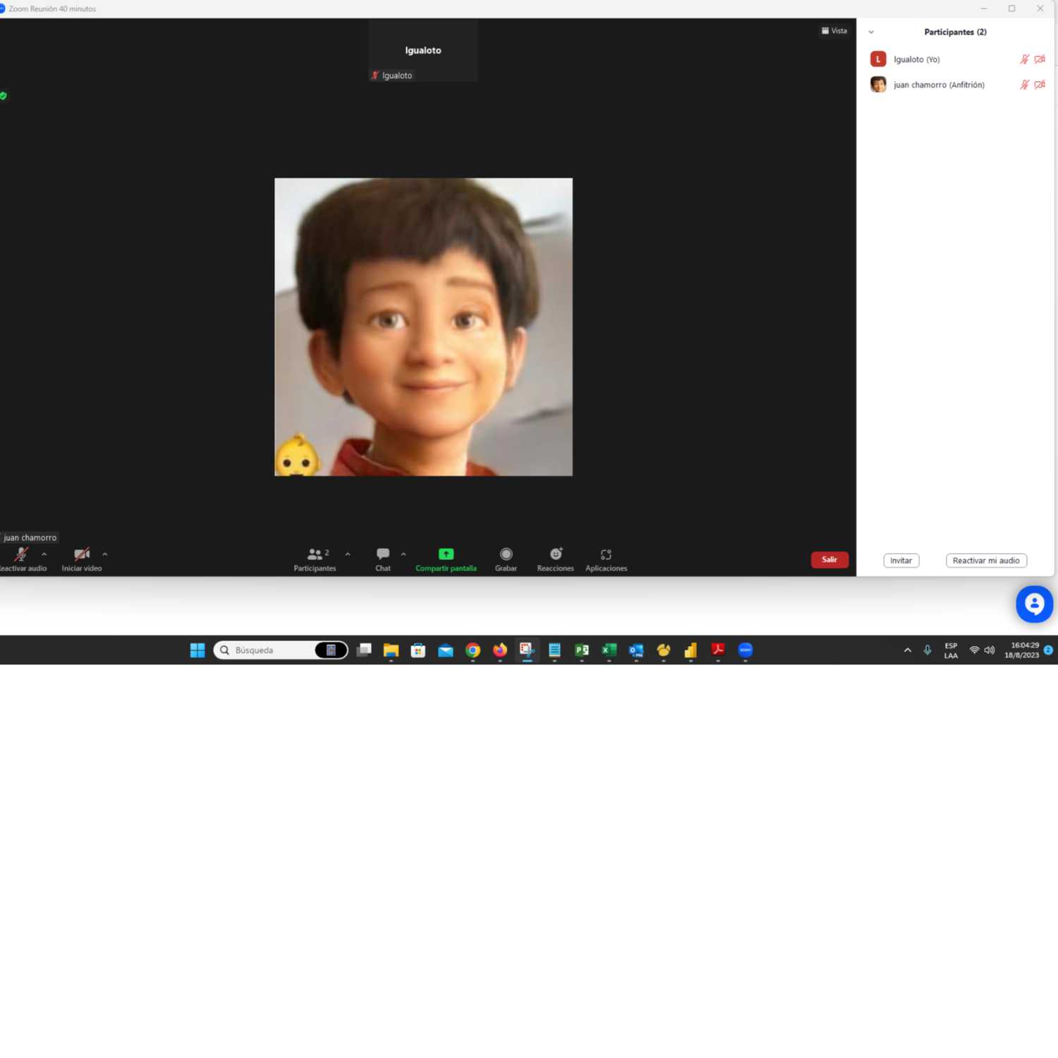Image resolution: width=1058 pixels, height=1058 pixels.
Task: Start sharing with Compartir pantalla
Action: click(x=446, y=559)
